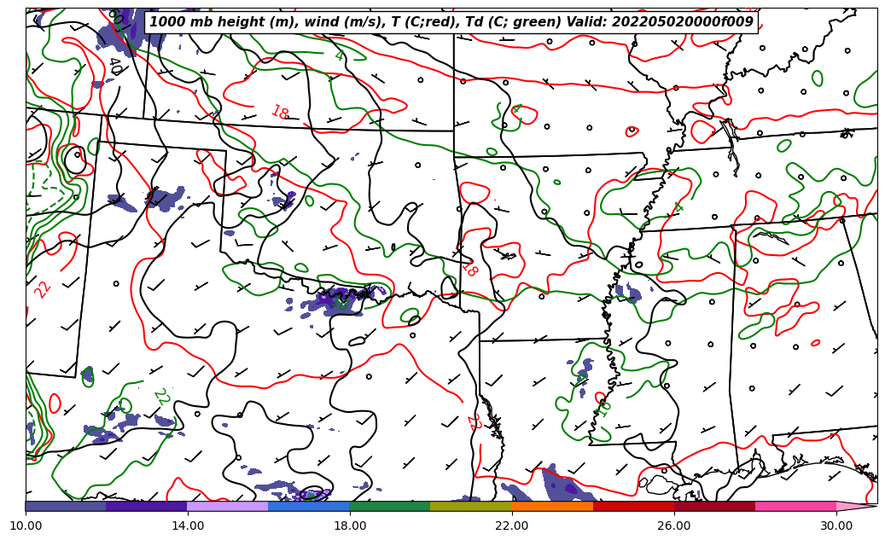Click the green "16" dewpoint contour label

tap(605, 407)
